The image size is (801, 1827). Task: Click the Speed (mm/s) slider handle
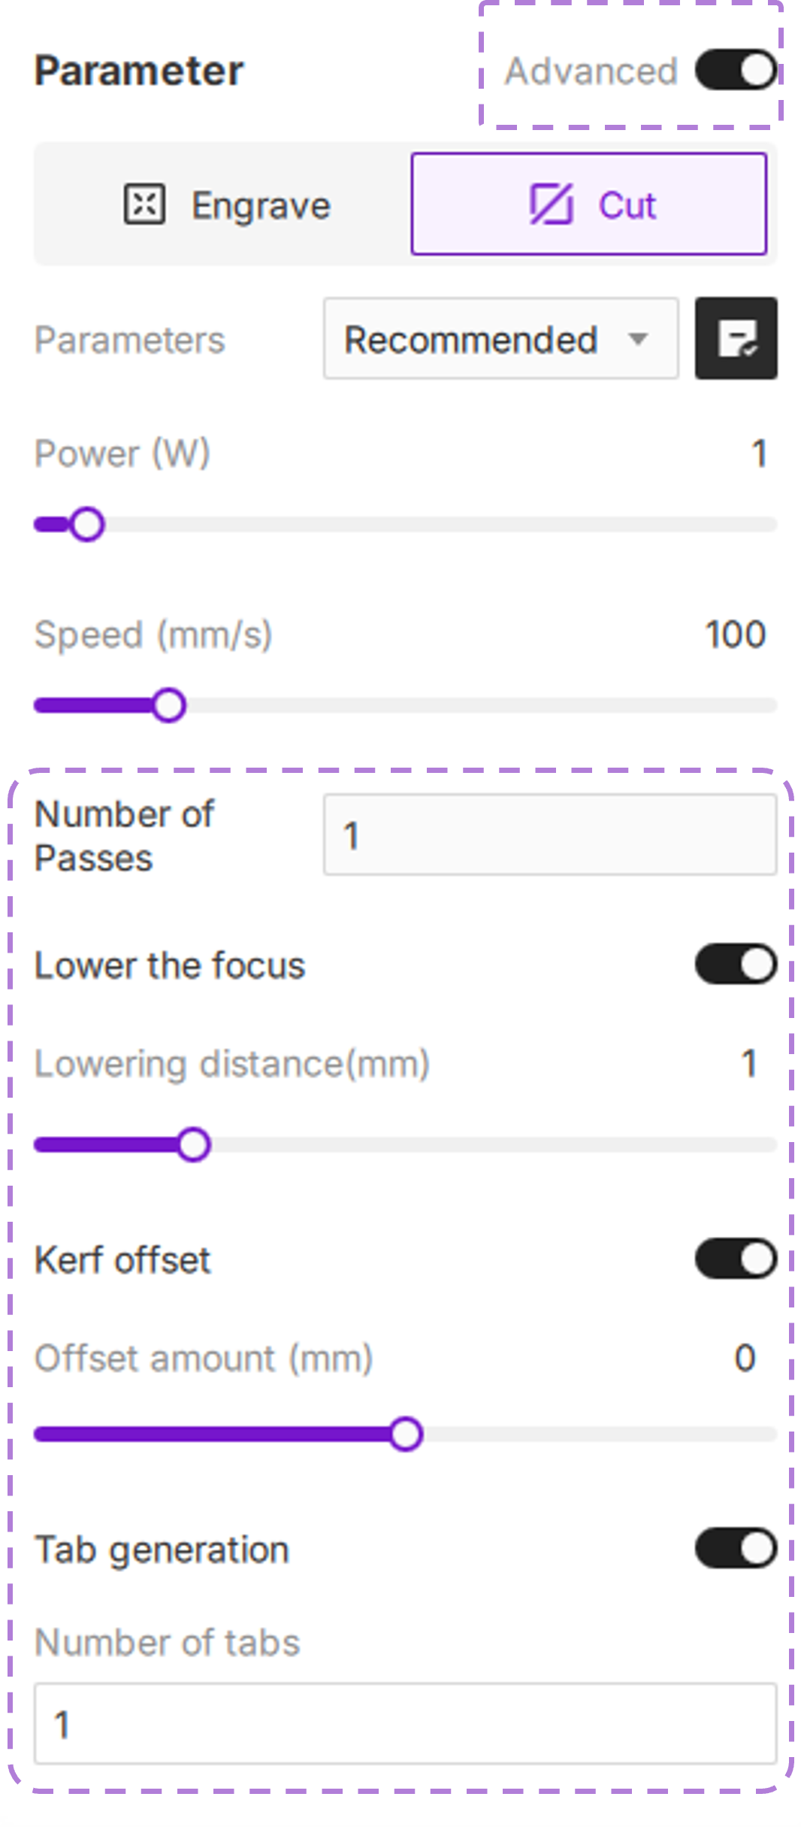pyautogui.click(x=169, y=706)
